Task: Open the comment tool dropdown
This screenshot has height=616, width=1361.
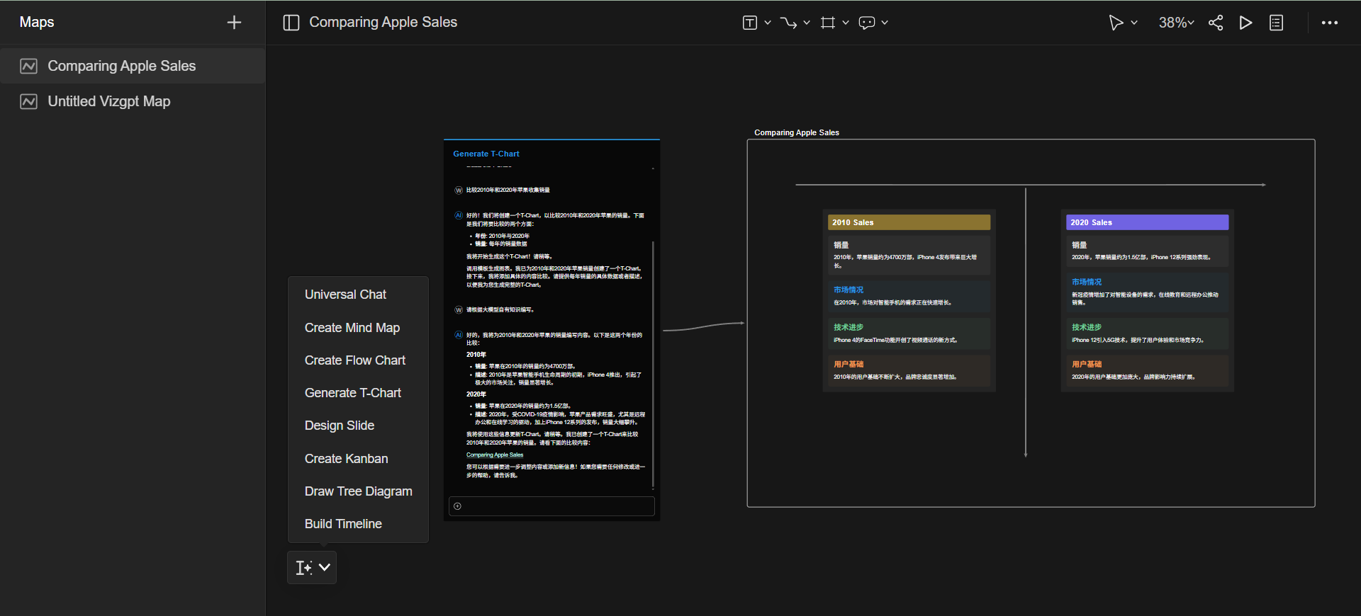Action: (x=885, y=23)
